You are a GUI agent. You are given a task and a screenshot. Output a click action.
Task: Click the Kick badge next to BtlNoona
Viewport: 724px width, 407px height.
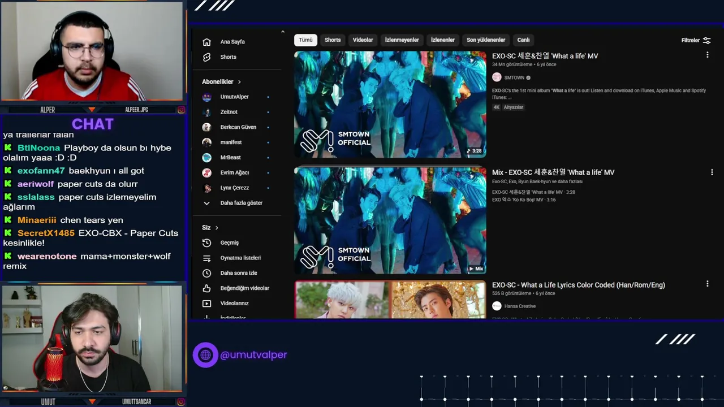pos(8,148)
